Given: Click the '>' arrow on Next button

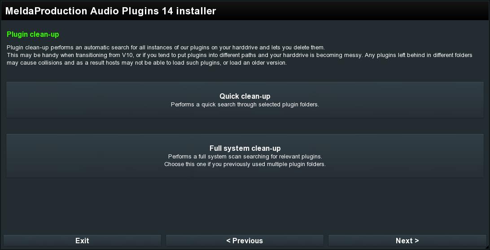Looking at the screenshot, I should click(416, 241).
